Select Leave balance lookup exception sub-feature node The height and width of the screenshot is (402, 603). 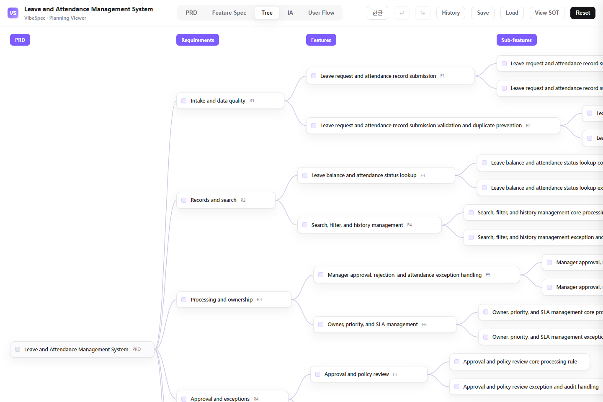tap(540, 188)
